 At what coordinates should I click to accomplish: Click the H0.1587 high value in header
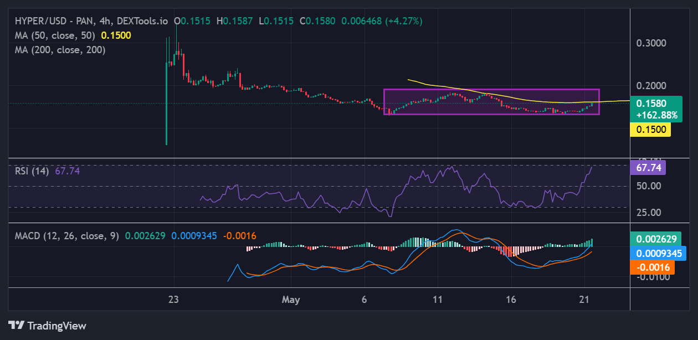234,21
